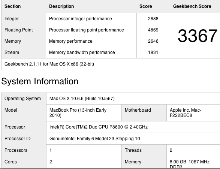Click the Section column header

12,6
